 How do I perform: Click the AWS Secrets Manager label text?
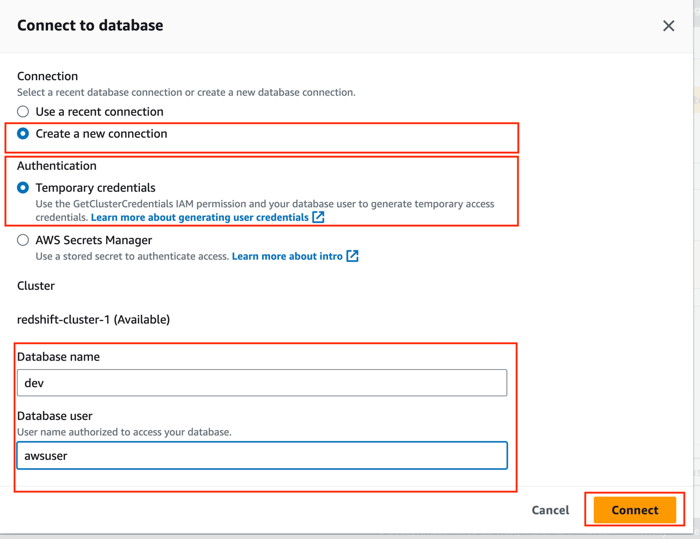(x=94, y=240)
